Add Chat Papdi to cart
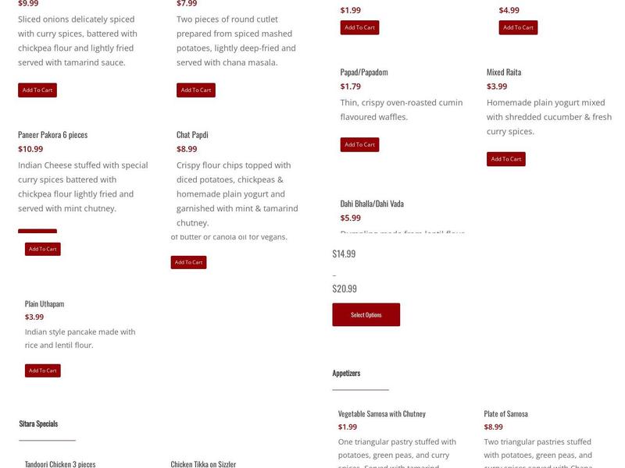The width and height of the screenshot is (625, 468). 188,262
